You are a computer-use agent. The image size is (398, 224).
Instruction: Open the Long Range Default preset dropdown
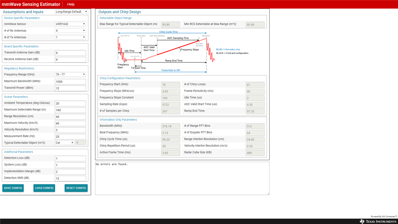(x=71, y=12)
